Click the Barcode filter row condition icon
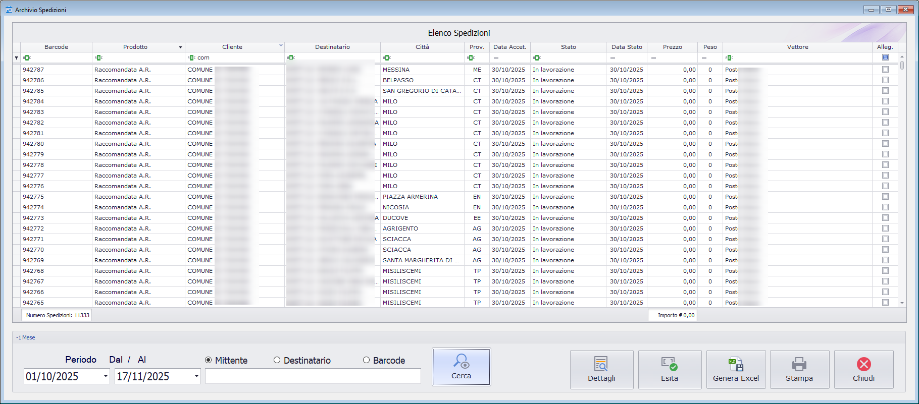The height and width of the screenshot is (404, 919). pyautogui.click(x=27, y=58)
